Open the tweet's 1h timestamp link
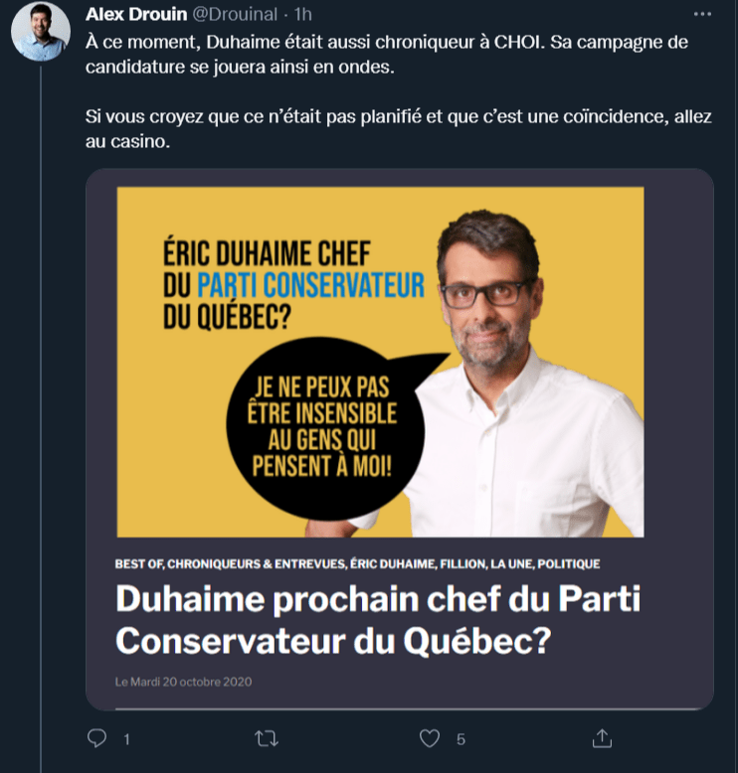Image resolution: width=738 pixels, height=773 pixels. [x=303, y=16]
